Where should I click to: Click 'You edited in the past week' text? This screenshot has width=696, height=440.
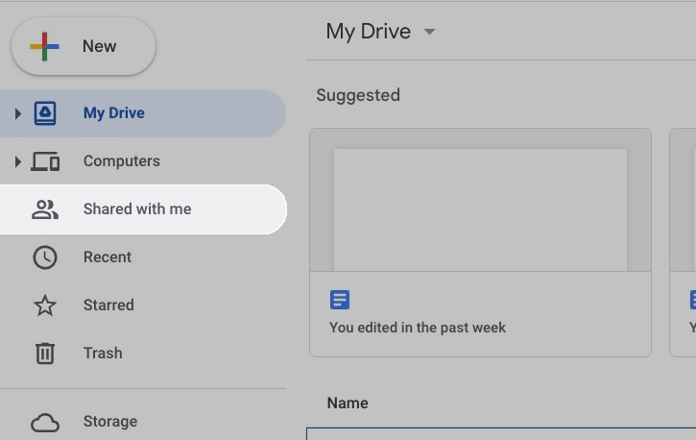[418, 328]
